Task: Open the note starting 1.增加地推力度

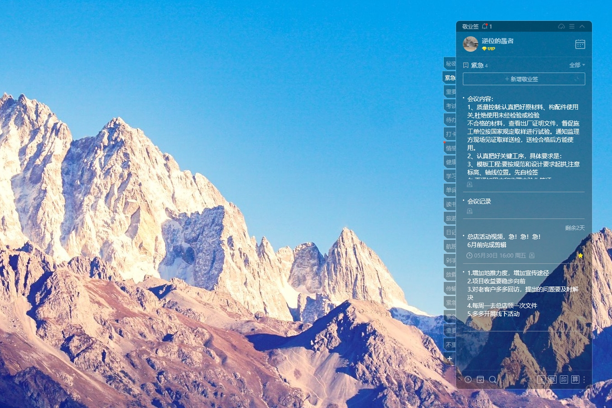Action: 523,293
